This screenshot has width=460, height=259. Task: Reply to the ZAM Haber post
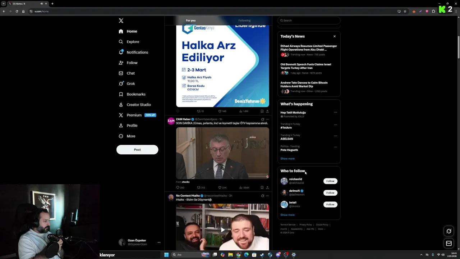click(x=180, y=187)
